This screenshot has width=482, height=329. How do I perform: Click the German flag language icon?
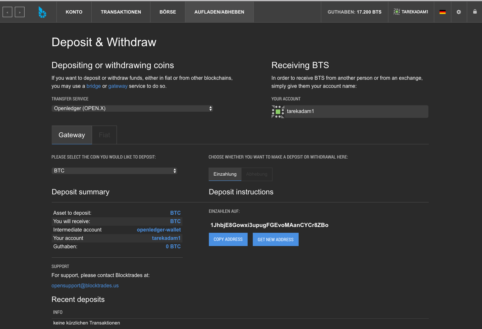pos(443,12)
